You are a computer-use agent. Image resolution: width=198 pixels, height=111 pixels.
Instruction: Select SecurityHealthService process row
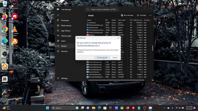[x=119, y=77]
